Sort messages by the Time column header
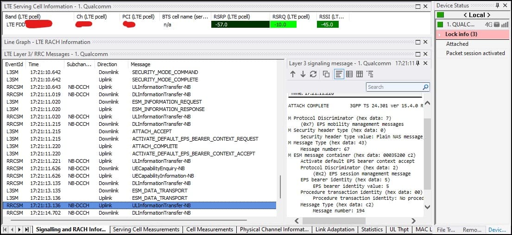The image size is (512, 235). point(34,64)
